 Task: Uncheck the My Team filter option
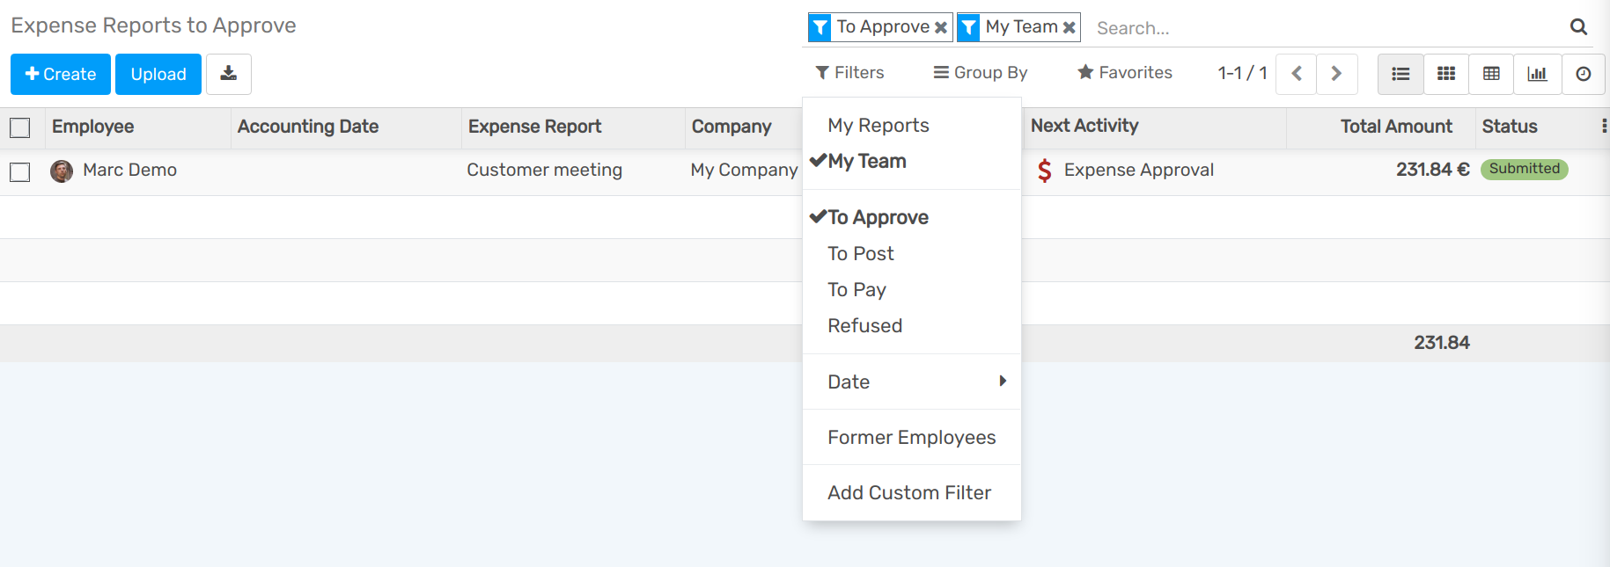[867, 162]
